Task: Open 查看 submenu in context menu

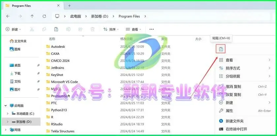Action: (245, 60)
